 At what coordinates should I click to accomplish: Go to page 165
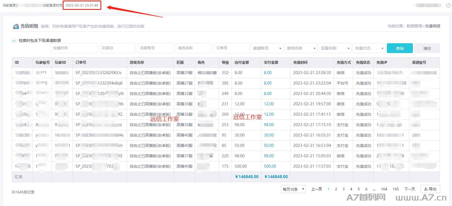pyautogui.click(x=396, y=189)
